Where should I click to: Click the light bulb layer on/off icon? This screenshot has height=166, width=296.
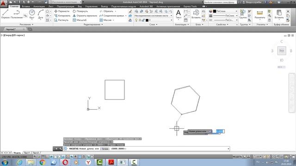136,20
